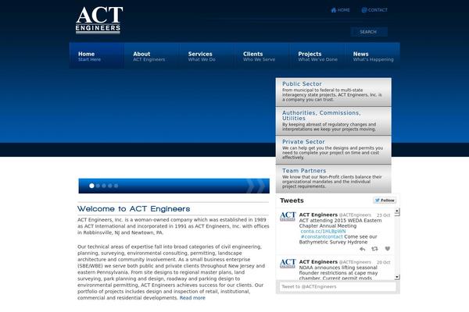Like the WEDA tweet with heart
Image resolution: width=469 pixels, height=312 pixels.
(x=388, y=249)
